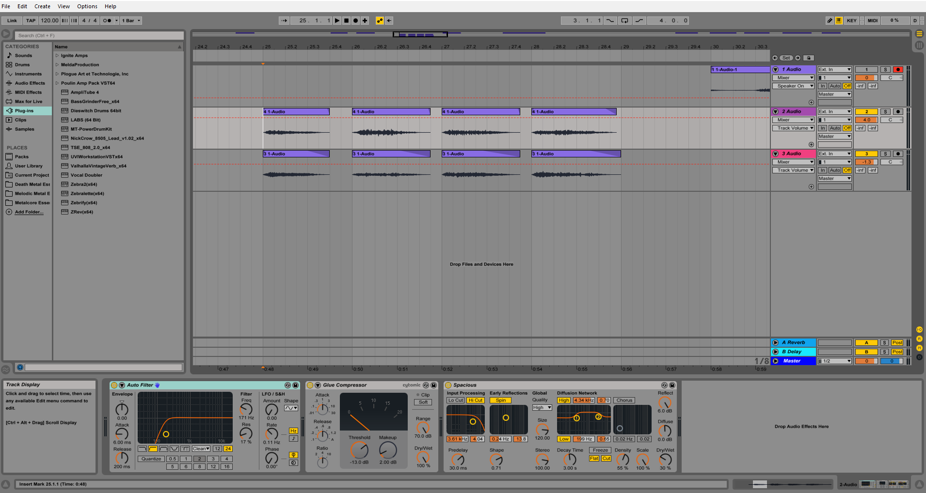Click the Set locator button
Screen dimensions: 926x493
click(786, 58)
